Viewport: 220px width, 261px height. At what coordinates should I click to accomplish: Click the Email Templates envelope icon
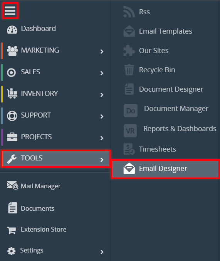click(x=129, y=31)
